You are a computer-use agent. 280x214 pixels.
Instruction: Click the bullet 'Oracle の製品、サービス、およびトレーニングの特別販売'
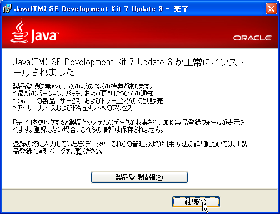(88, 101)
